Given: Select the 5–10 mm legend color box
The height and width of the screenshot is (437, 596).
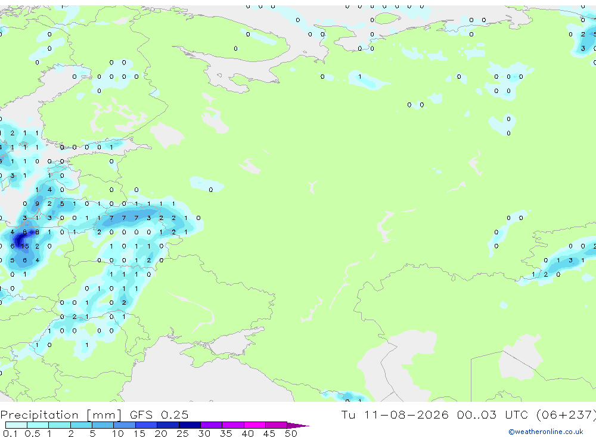Looking at the screenshot, I should tap(103, 425).
